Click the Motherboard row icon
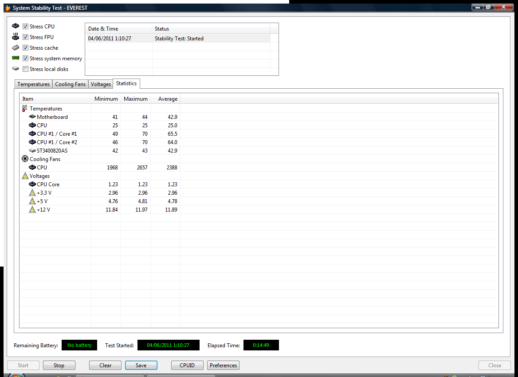 tap(32, 117)
